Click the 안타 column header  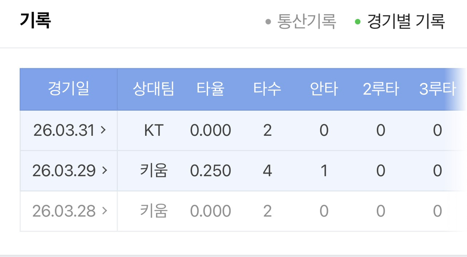pos(324,89)
